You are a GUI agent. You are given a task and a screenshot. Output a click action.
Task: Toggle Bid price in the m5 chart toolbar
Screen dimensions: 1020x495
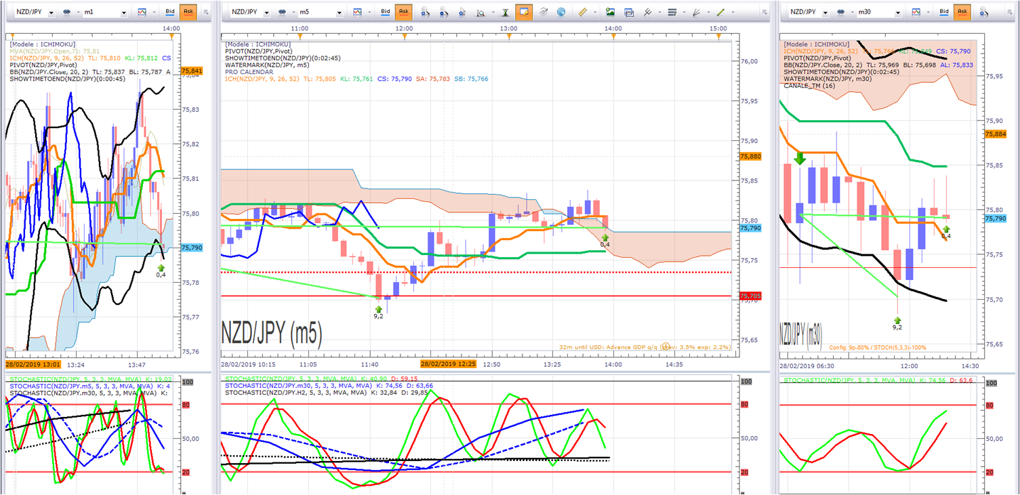click(386, 12)
